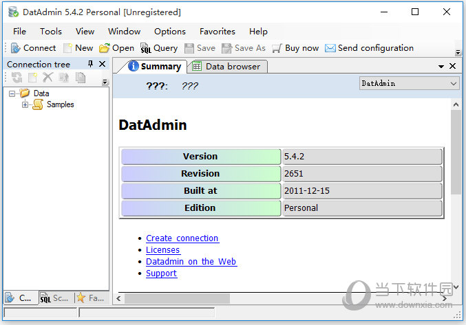Click Send configuration envelope icon
This screenshot has height=325, width=466.
[x=330, y=48]
